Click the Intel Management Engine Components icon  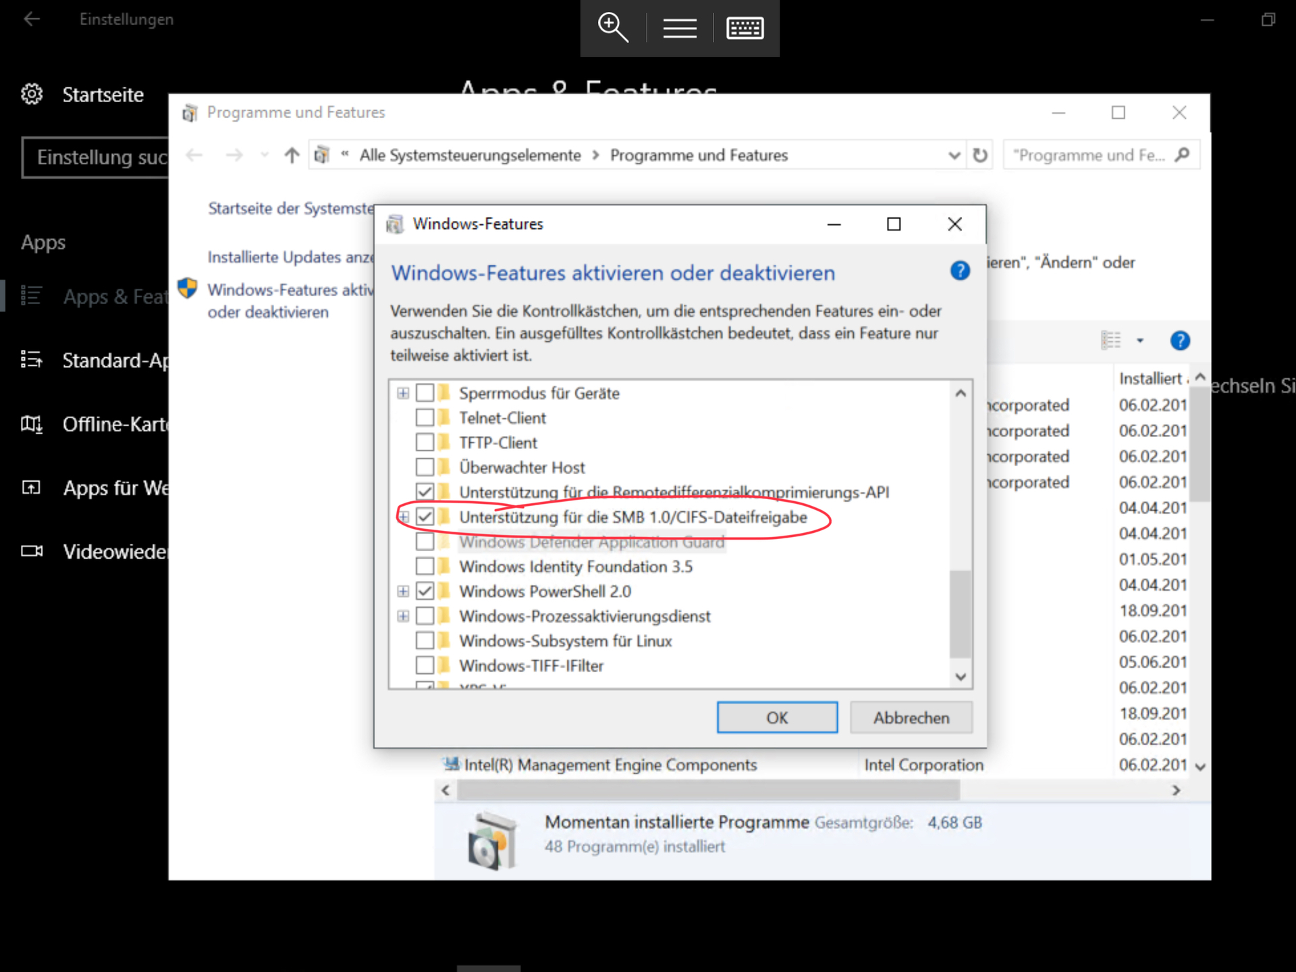[451, 764]
